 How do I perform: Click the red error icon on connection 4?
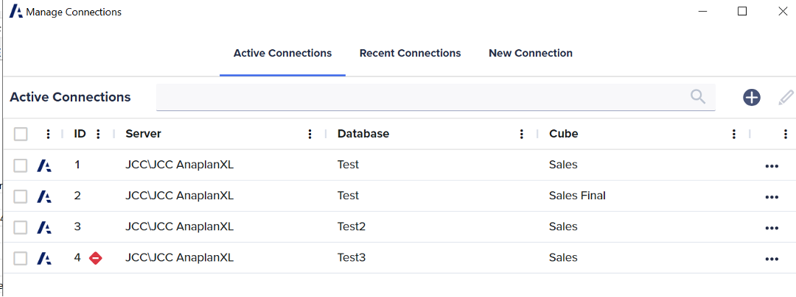pyautogui.click(x=96, y=258)
